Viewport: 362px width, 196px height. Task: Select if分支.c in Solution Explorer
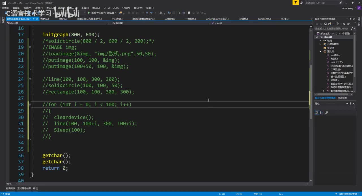(x=334, y=59)
